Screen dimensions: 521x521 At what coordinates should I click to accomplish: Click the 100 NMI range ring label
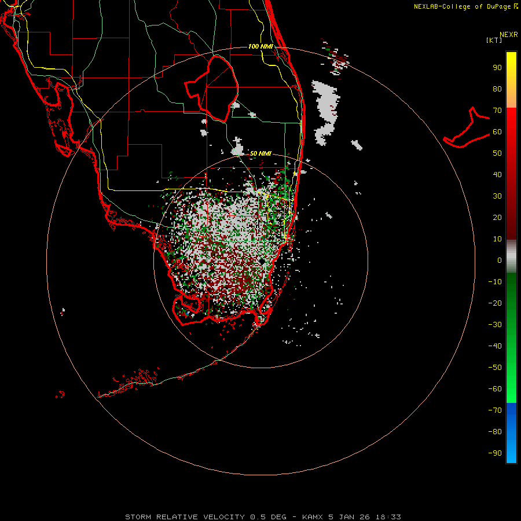(260, 46)
